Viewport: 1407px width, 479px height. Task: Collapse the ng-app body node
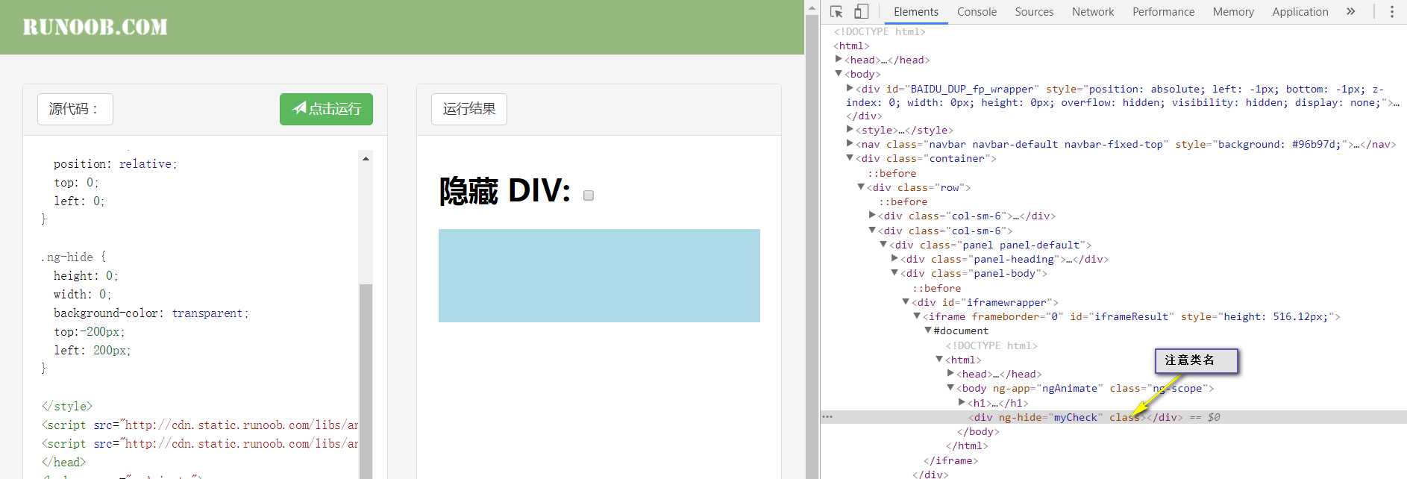coord(950,388)
